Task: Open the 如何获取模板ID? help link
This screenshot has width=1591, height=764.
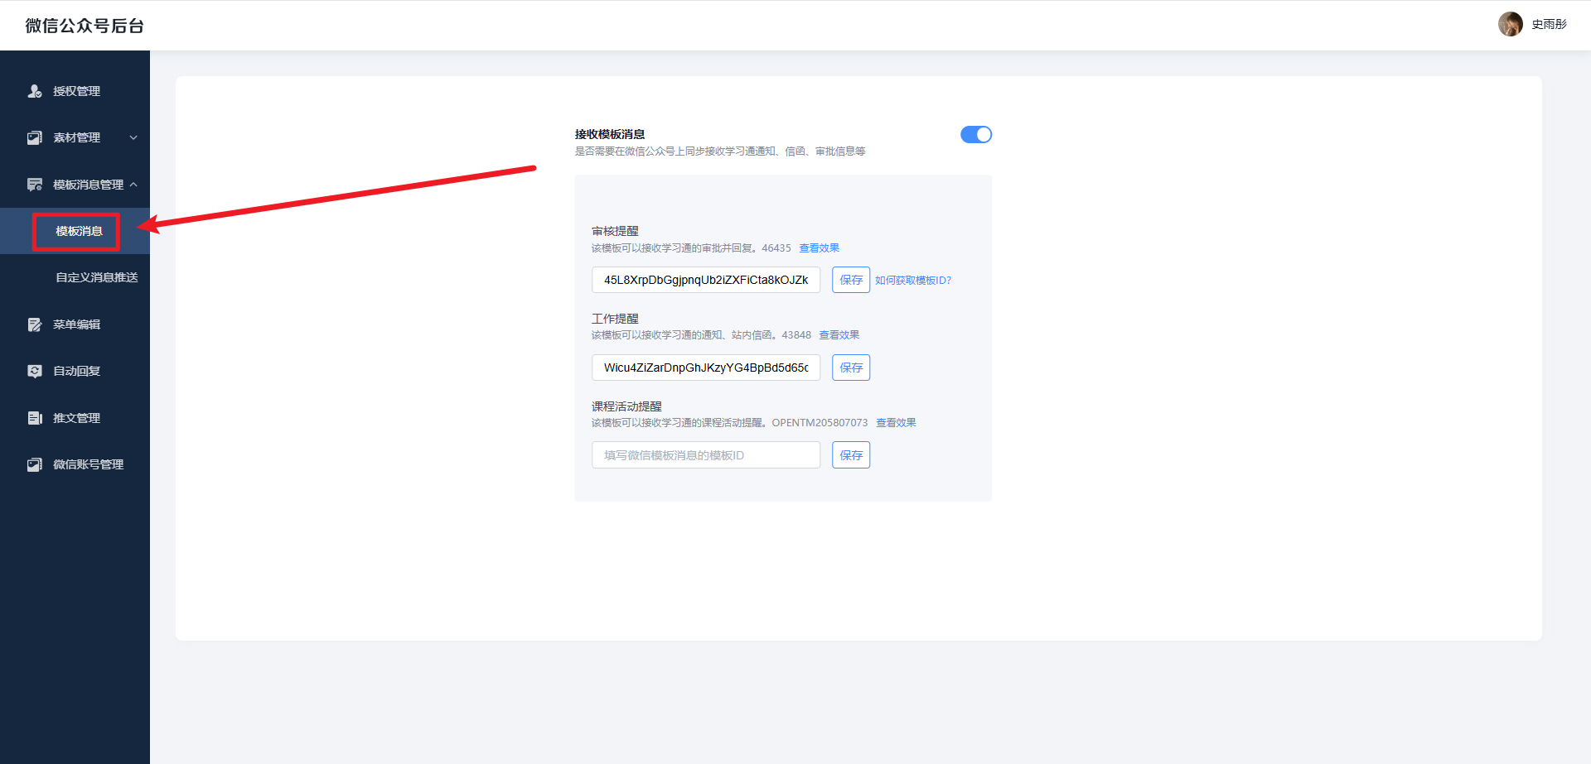Action: 912,281
